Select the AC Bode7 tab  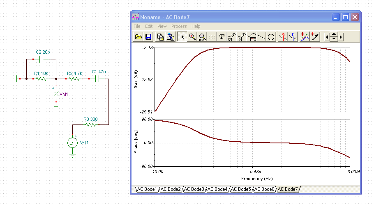[x=288, y=189]
